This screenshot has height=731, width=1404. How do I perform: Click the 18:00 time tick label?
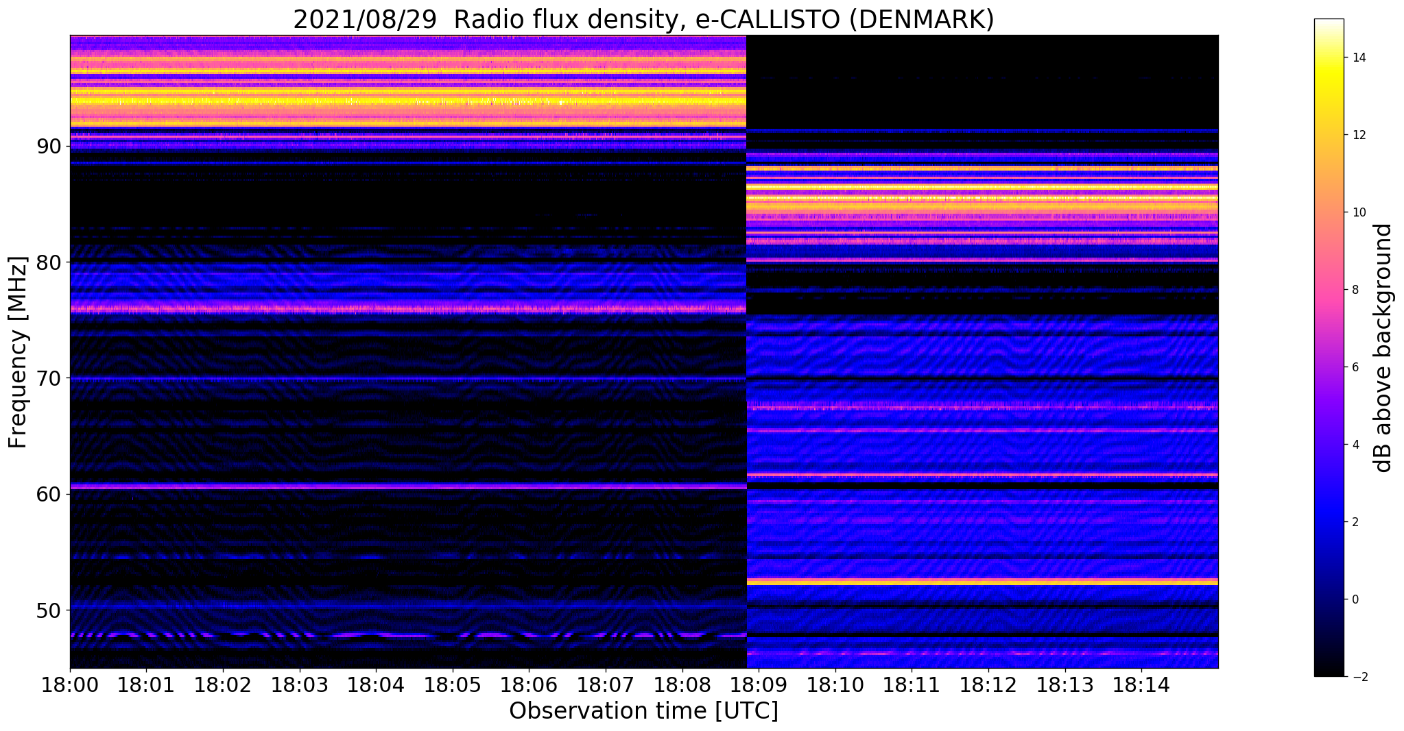pyautogui.click(x=69, y=685)
